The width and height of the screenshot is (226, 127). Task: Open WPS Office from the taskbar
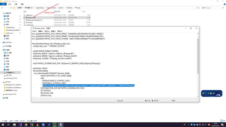[x=43, y=125]
